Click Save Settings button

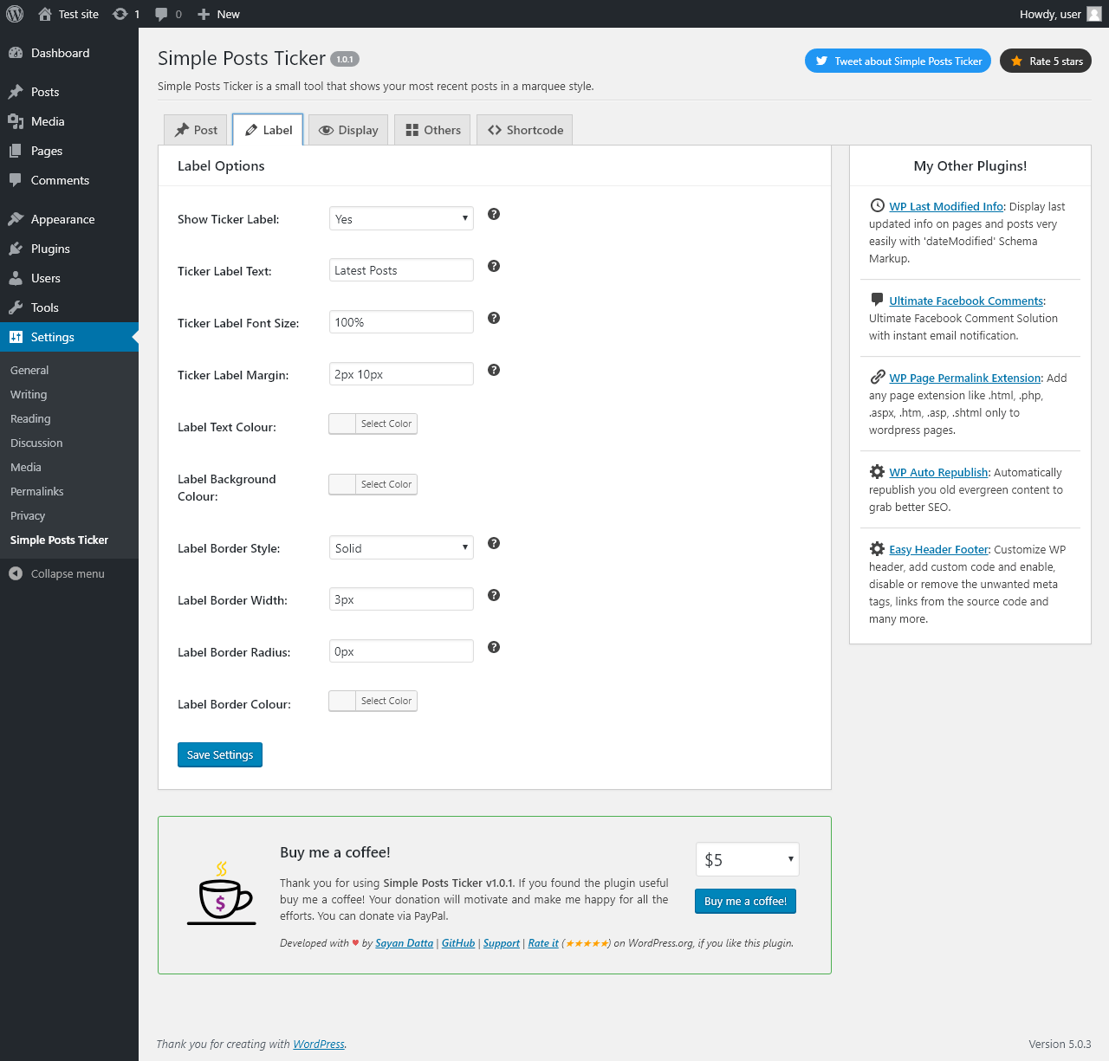[220, 754]
